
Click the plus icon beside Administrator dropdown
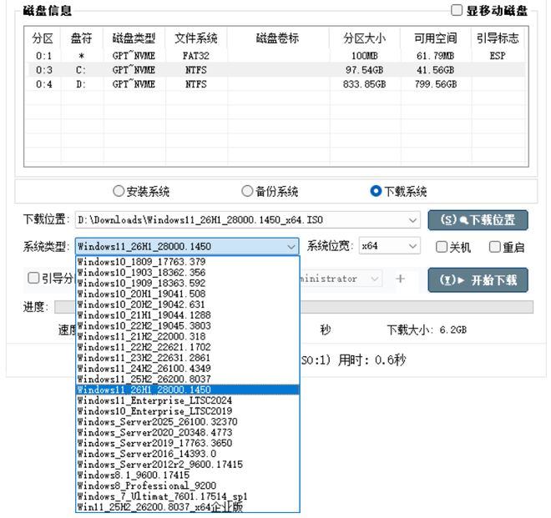(x=400, y=279)
